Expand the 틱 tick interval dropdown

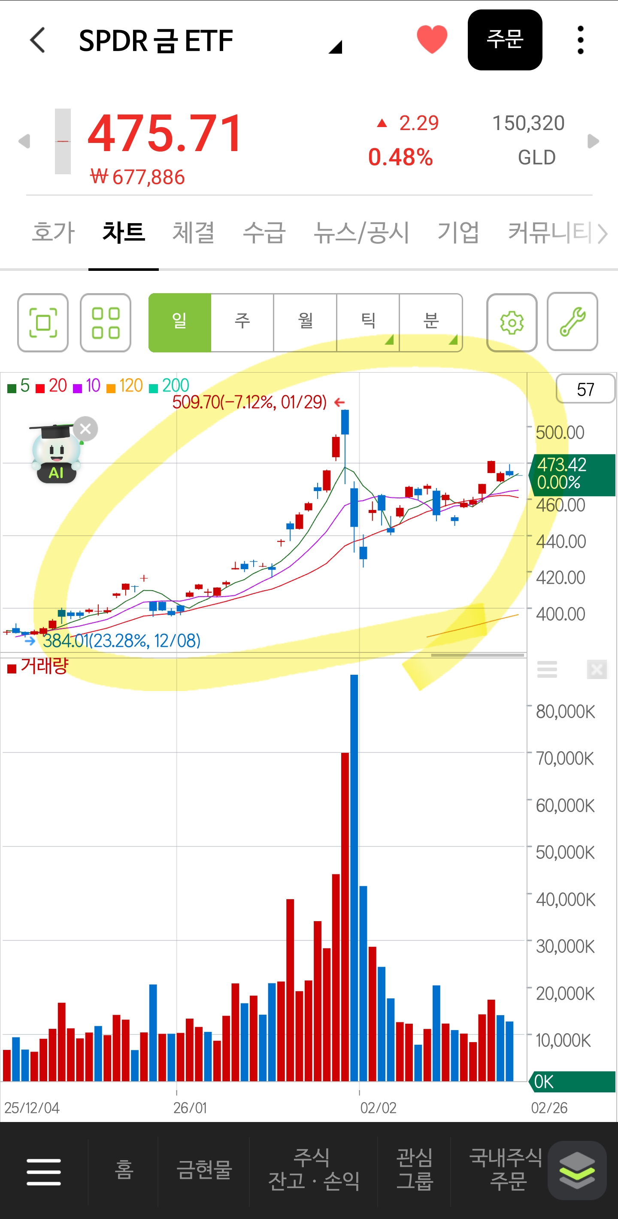pyautogui.click(x=368, y=322)
